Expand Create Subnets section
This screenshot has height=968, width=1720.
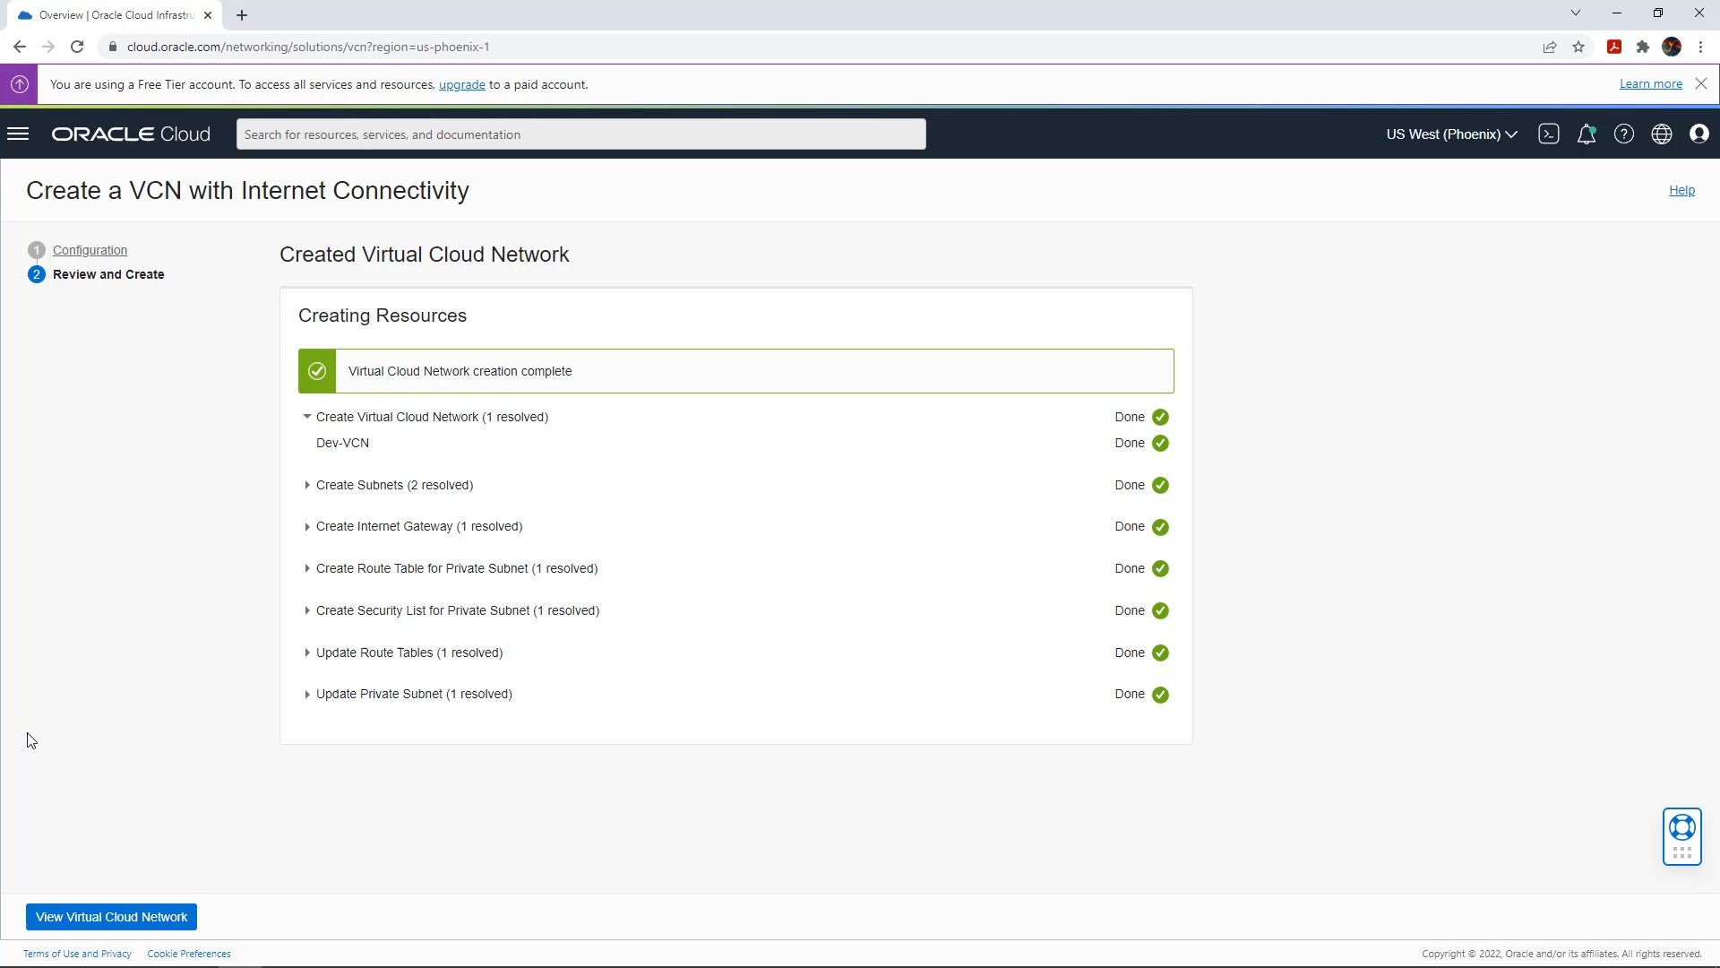[x=307, y=485]
